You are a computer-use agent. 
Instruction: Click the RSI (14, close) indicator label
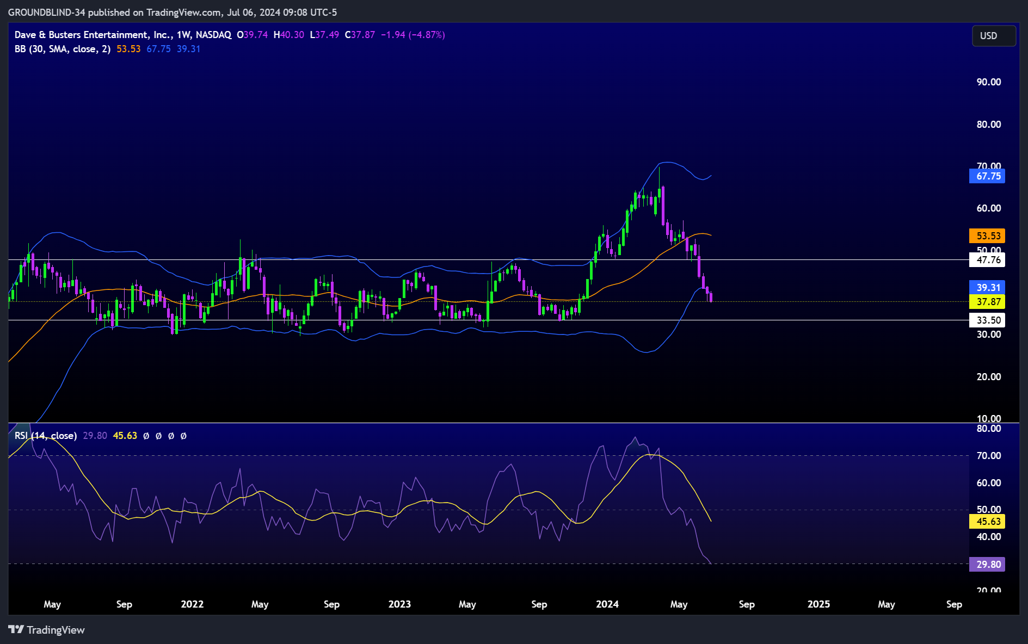(46, 436)
